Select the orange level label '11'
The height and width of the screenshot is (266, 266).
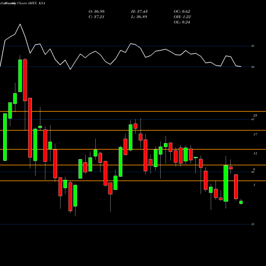coord(255,153)
